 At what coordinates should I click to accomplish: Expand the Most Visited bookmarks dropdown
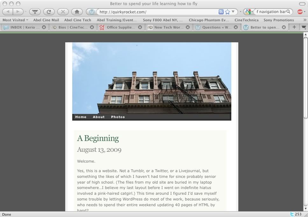15,20
